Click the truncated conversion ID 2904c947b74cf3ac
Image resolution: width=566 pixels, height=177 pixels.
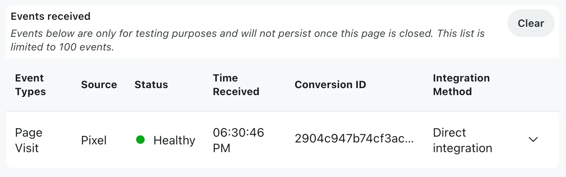coord(354,139)
